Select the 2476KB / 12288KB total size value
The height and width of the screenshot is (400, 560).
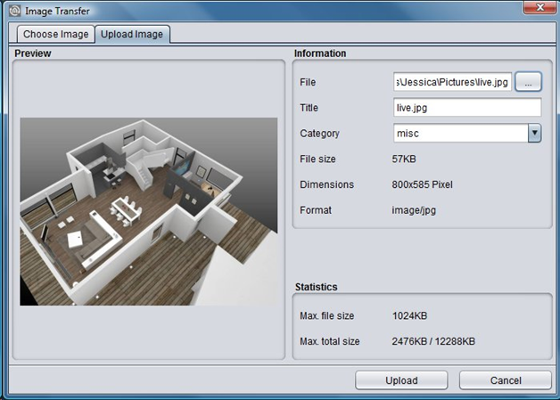[x=433, y=341]
